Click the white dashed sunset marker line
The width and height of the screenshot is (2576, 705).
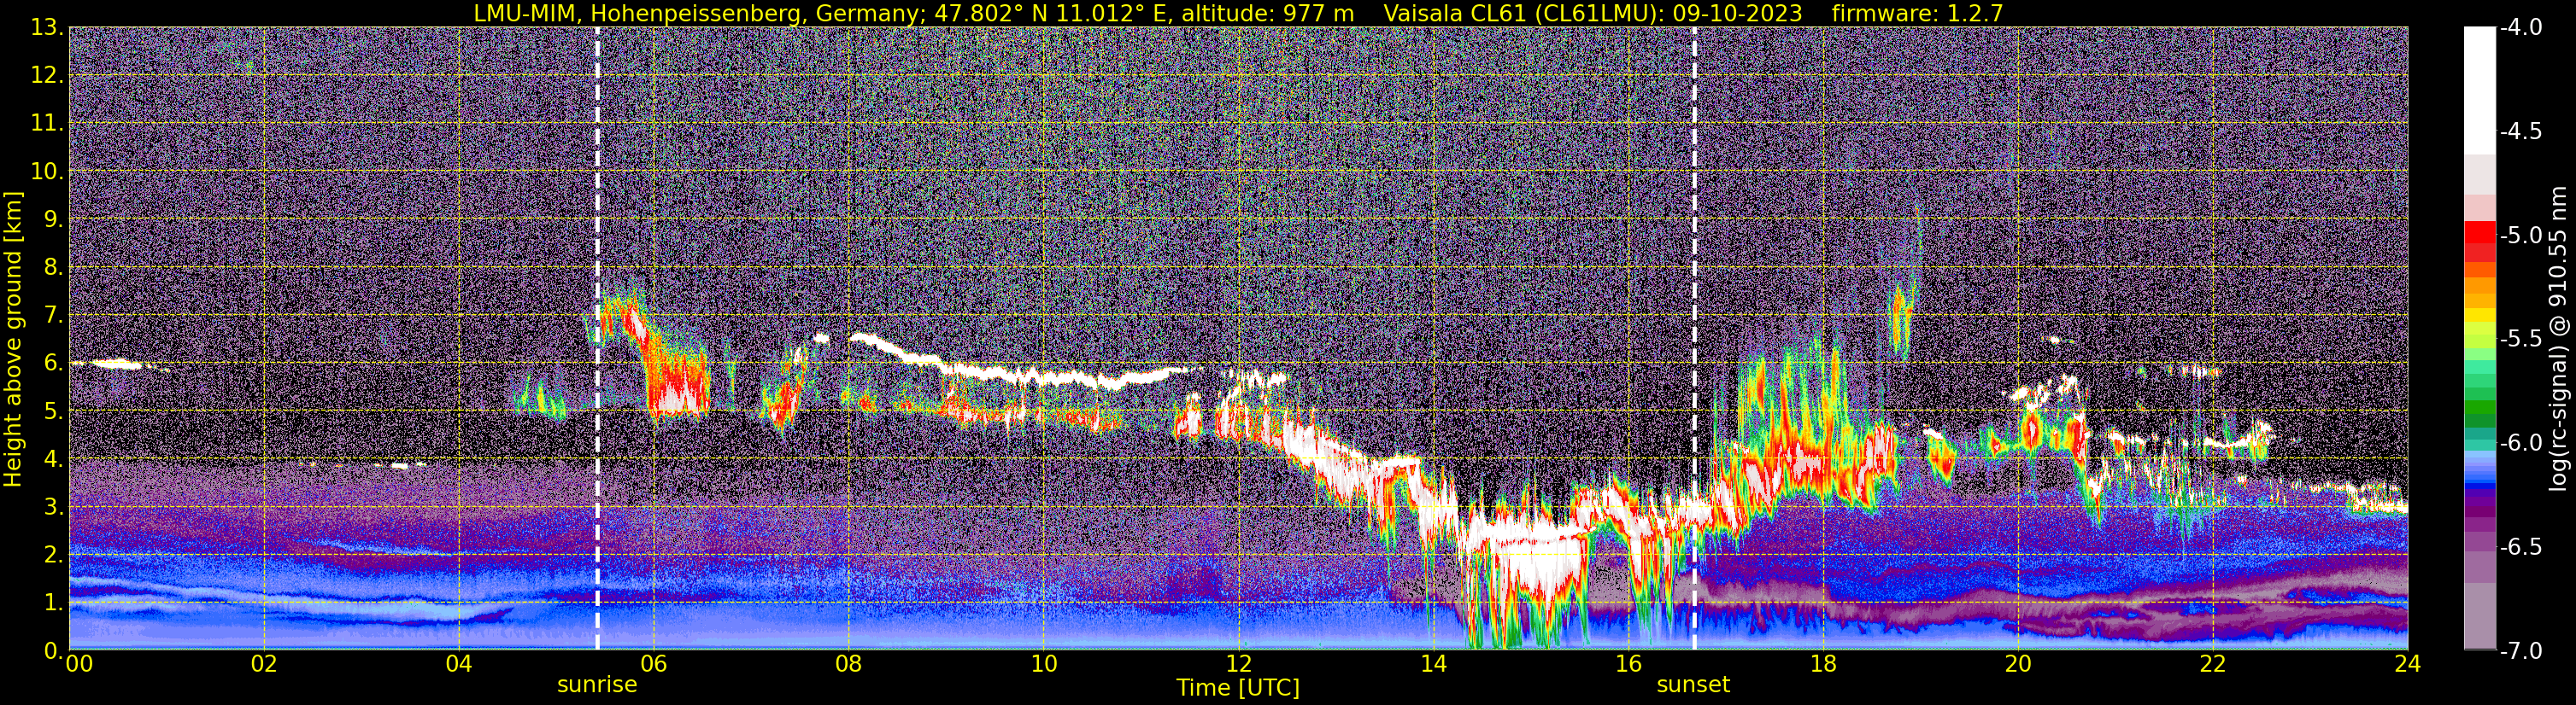1694,339
